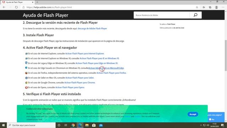Open the Mail app from the taskbar
Image resolution: width=227 pixels, height=128 pixels.
pyautogui.click(x=101, y=125)
